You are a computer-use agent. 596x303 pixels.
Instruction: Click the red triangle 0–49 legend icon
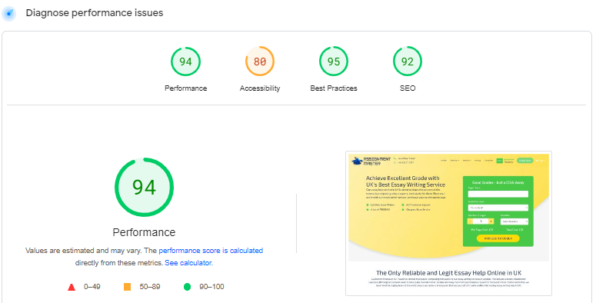(x=72, y=287)
